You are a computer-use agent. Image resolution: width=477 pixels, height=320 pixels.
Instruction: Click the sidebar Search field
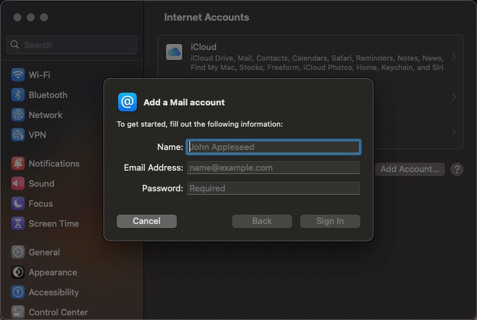click(x=71, y=45)
